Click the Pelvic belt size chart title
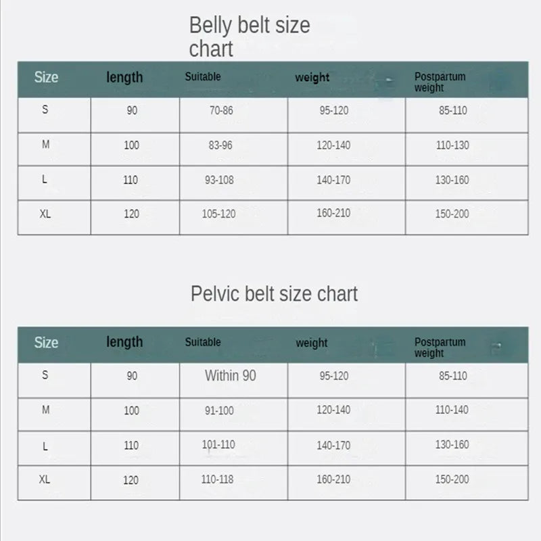Viewport: 541px width, 541px height. (x=274, y=294)
